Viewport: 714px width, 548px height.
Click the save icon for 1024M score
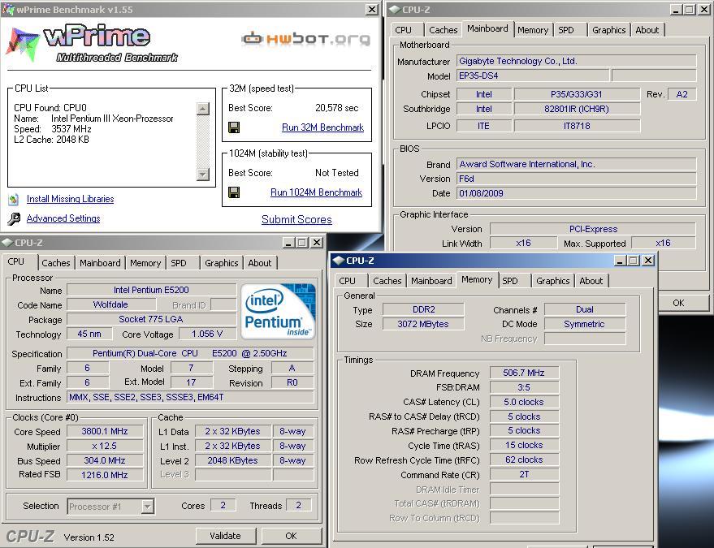pos(234,192)
